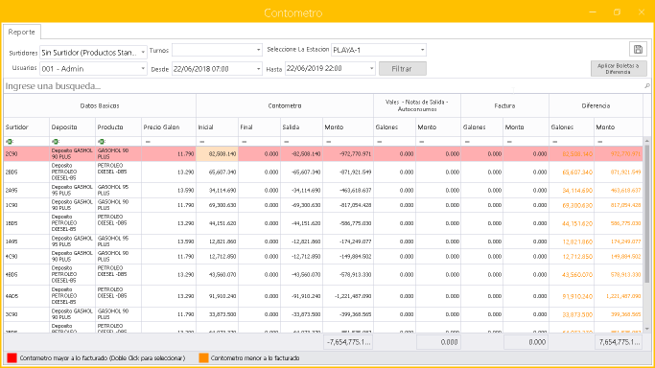Click the orange legend color box
This screenshot has width=655, height=368.
pyautogui.click(x=203, y=358)
